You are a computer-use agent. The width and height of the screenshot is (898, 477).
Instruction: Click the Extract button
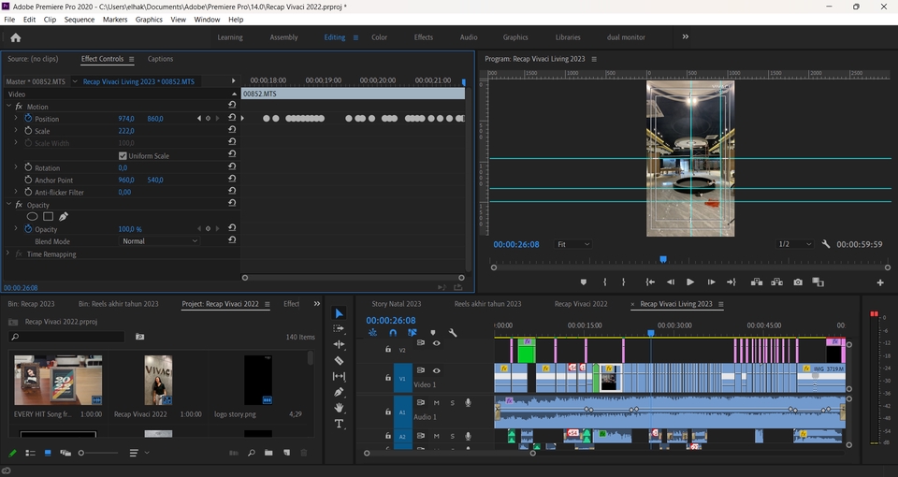[776, 282]
